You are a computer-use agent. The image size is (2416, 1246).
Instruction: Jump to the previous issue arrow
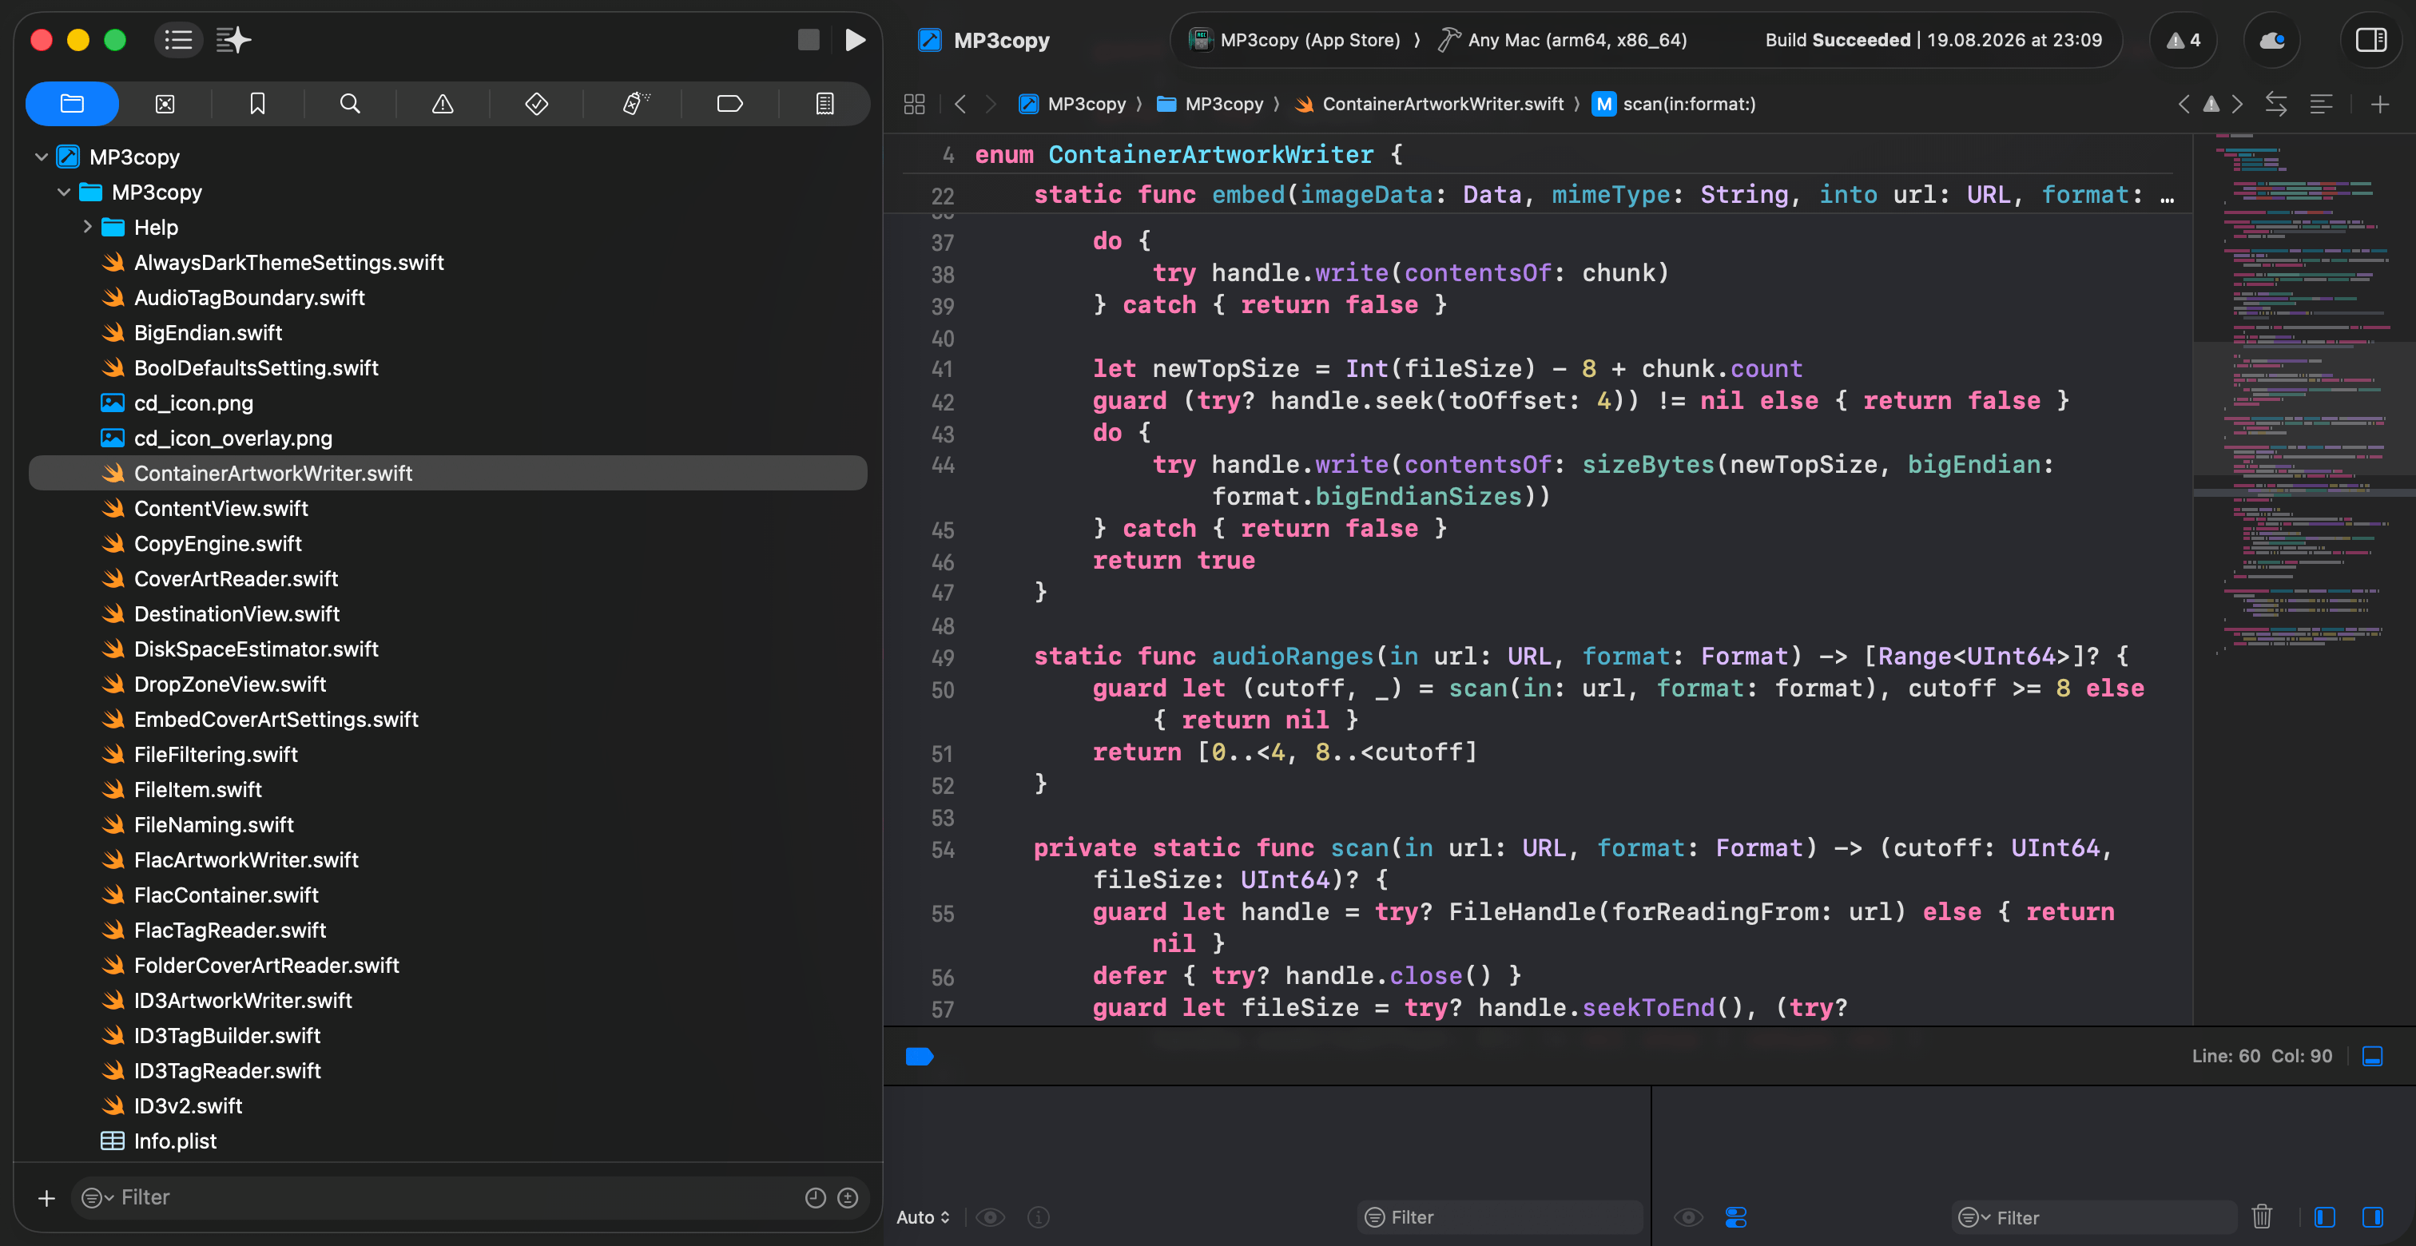pyautogui.click(x=2184, y=104)
